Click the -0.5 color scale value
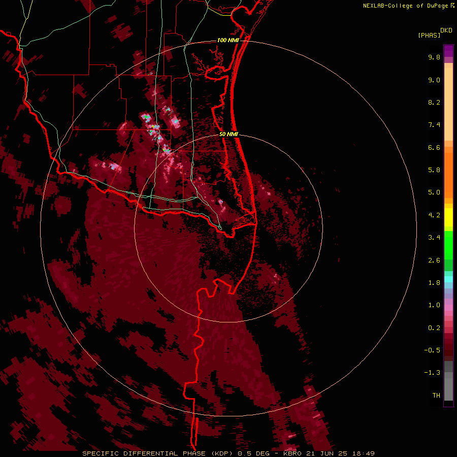 click(x=432, y=350)
